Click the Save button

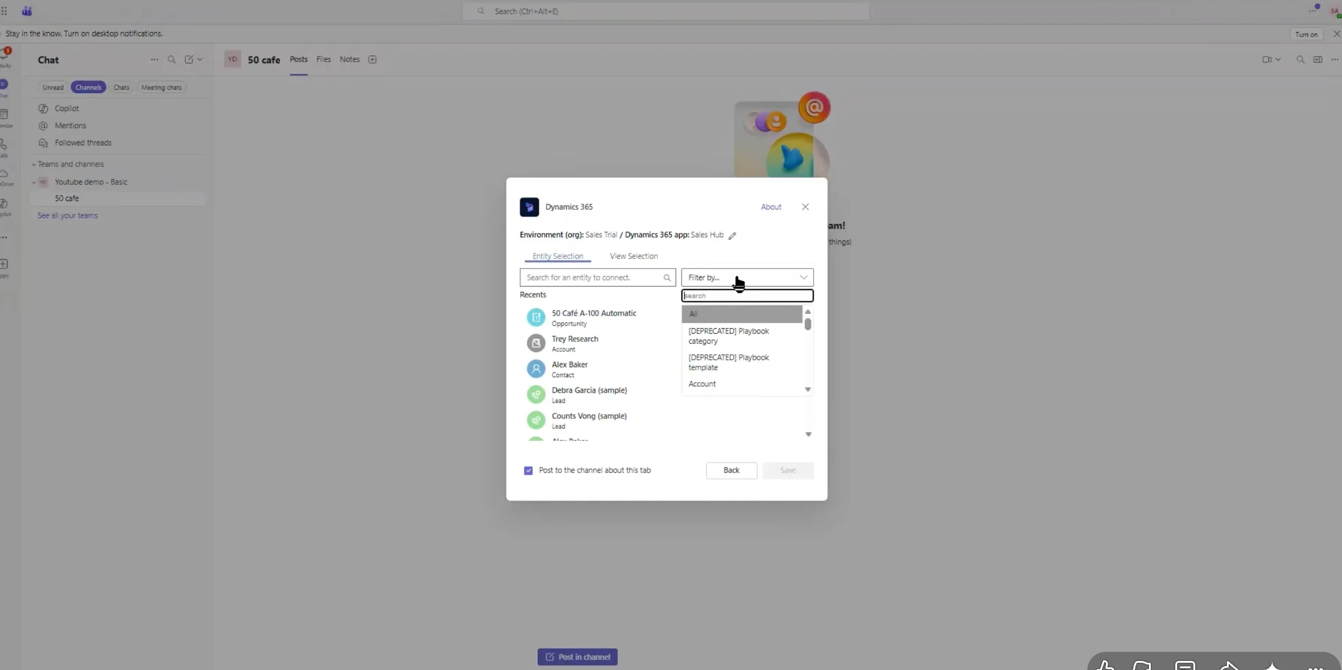tap(788, 470)
